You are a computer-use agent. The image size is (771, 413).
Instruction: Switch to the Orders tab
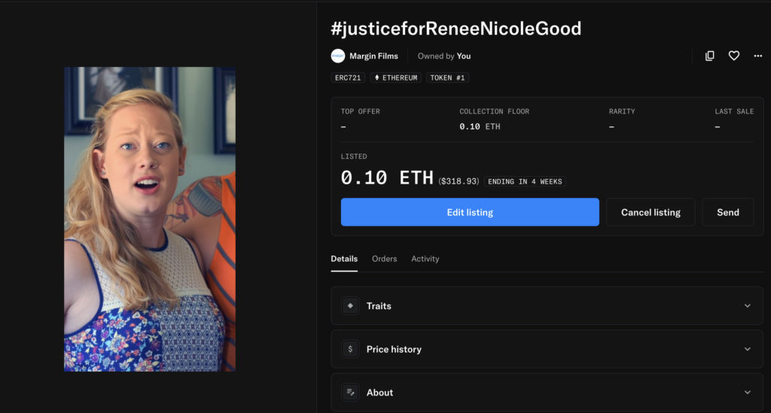point(384,259)
